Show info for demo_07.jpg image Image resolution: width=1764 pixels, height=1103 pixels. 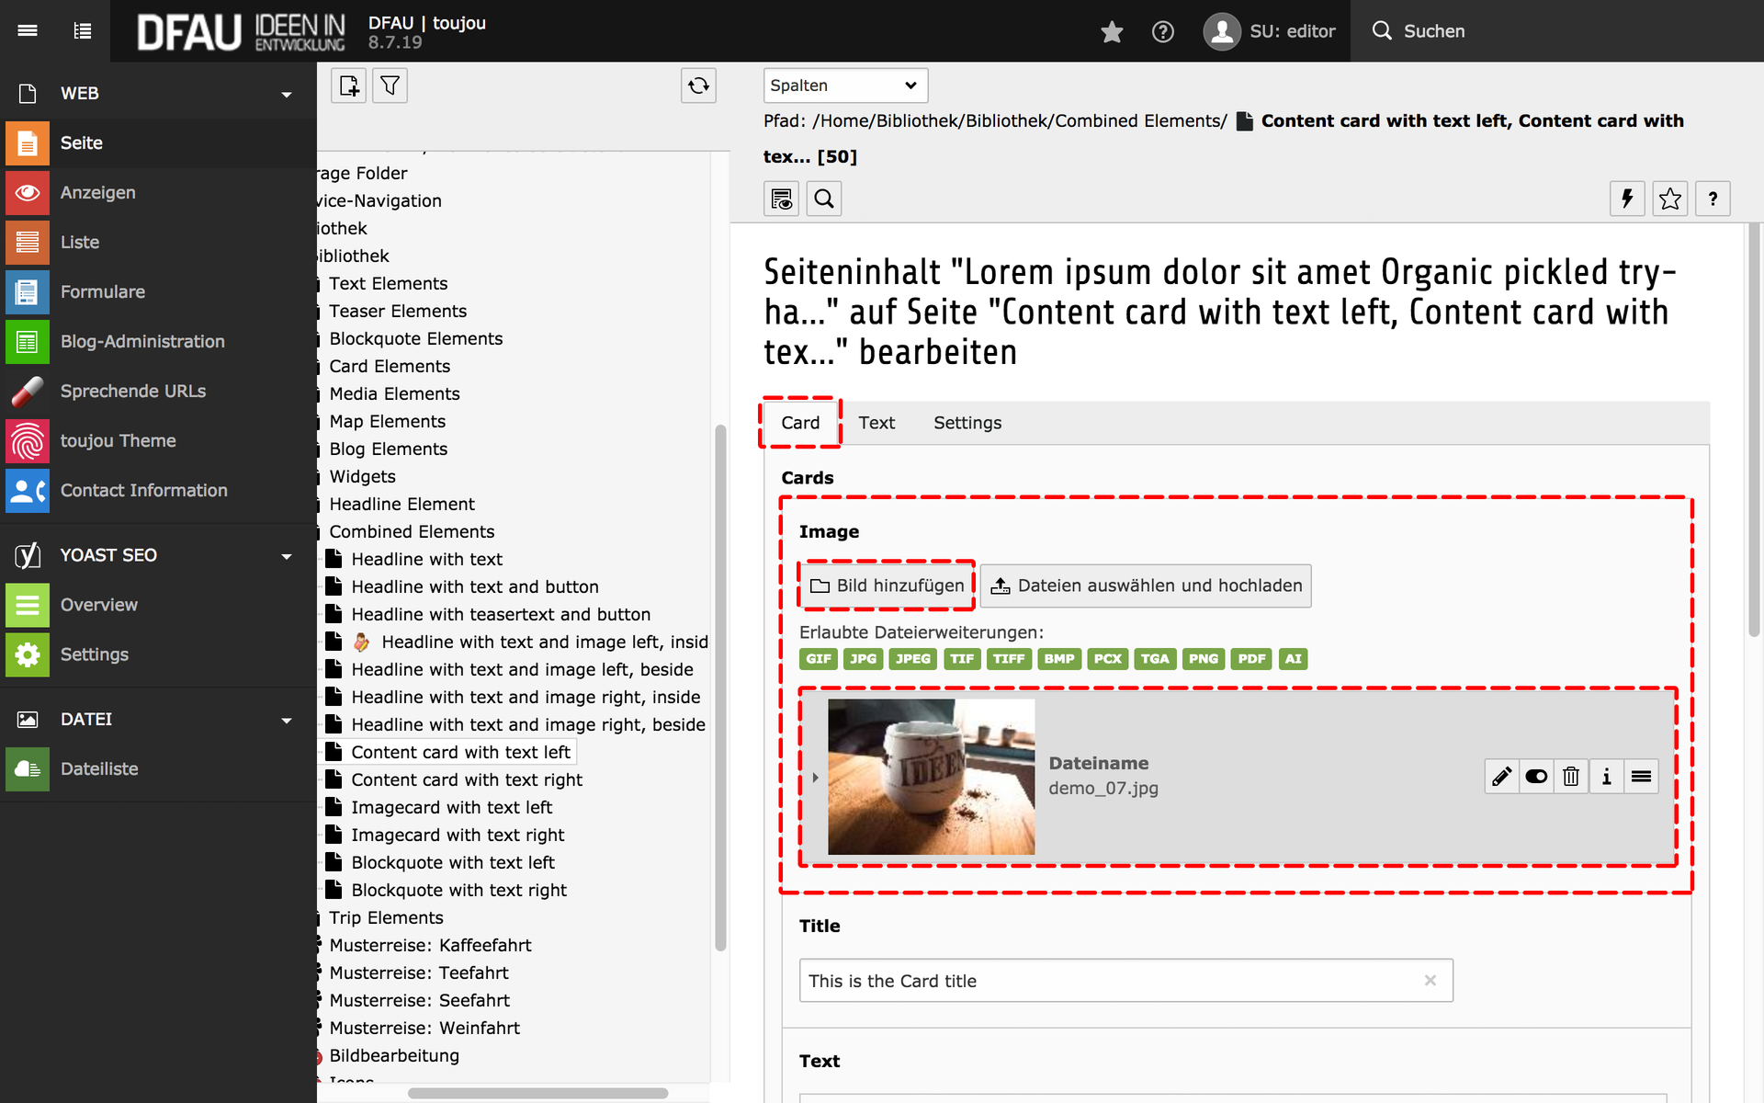tap(1606, 777)
